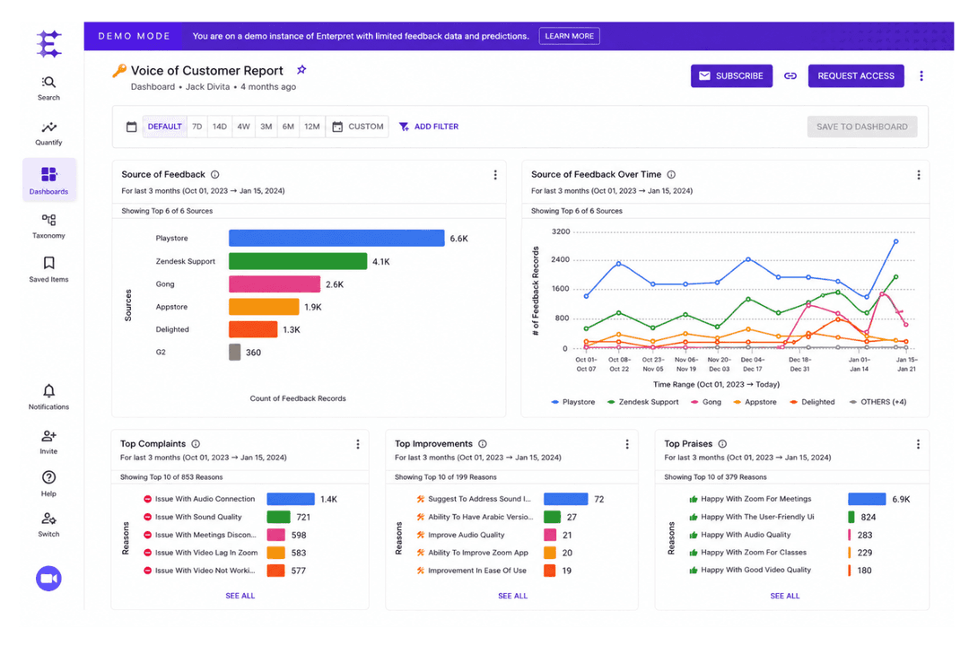The image size is (969, 646).
Task: Open Help in the sidebar
Action: coord(48,484)
